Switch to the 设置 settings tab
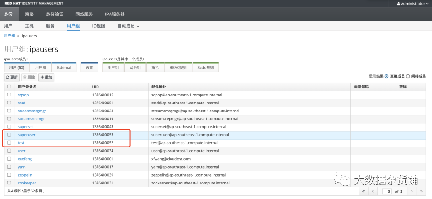Viewport: 432px width, 199px height. coord(89,67)
